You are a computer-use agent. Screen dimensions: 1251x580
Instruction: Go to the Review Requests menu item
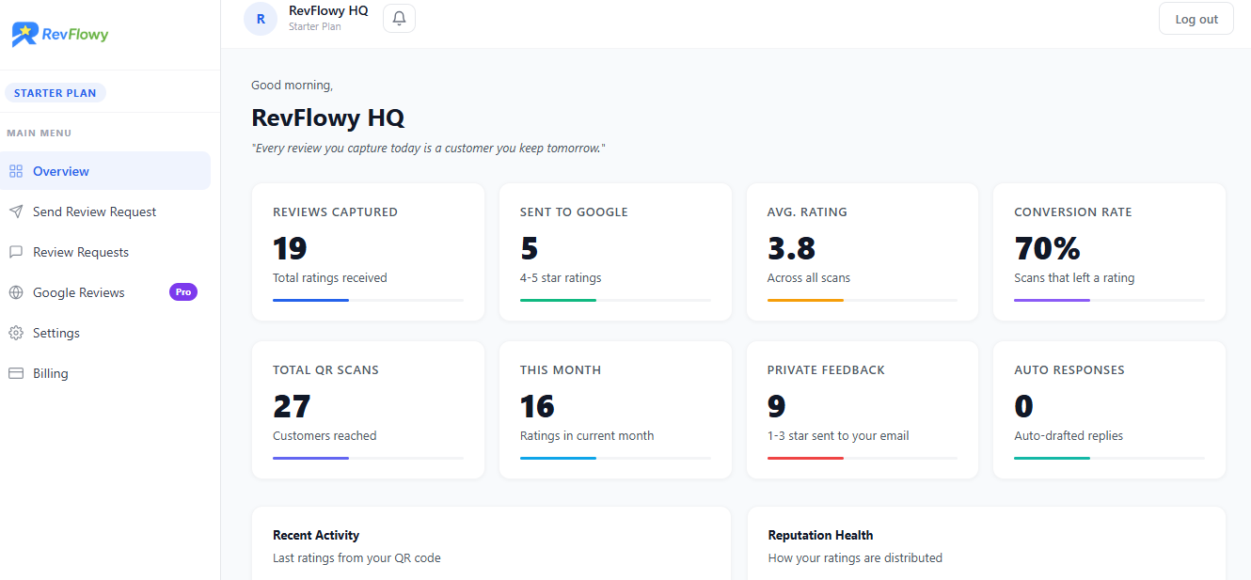pos(81,252)
